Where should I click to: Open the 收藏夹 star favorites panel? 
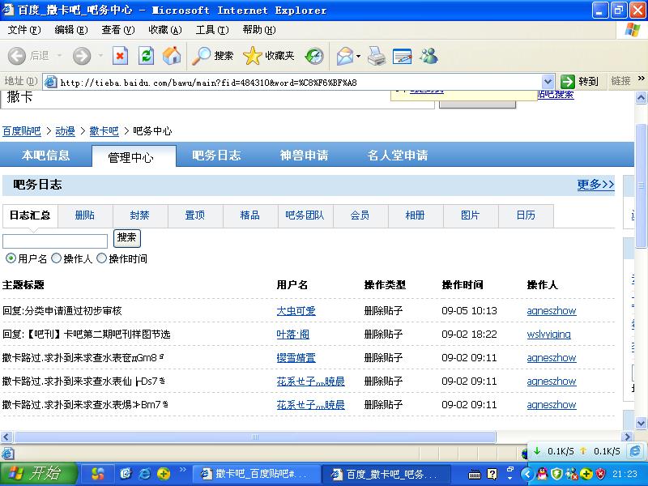(x=269, y=56)
